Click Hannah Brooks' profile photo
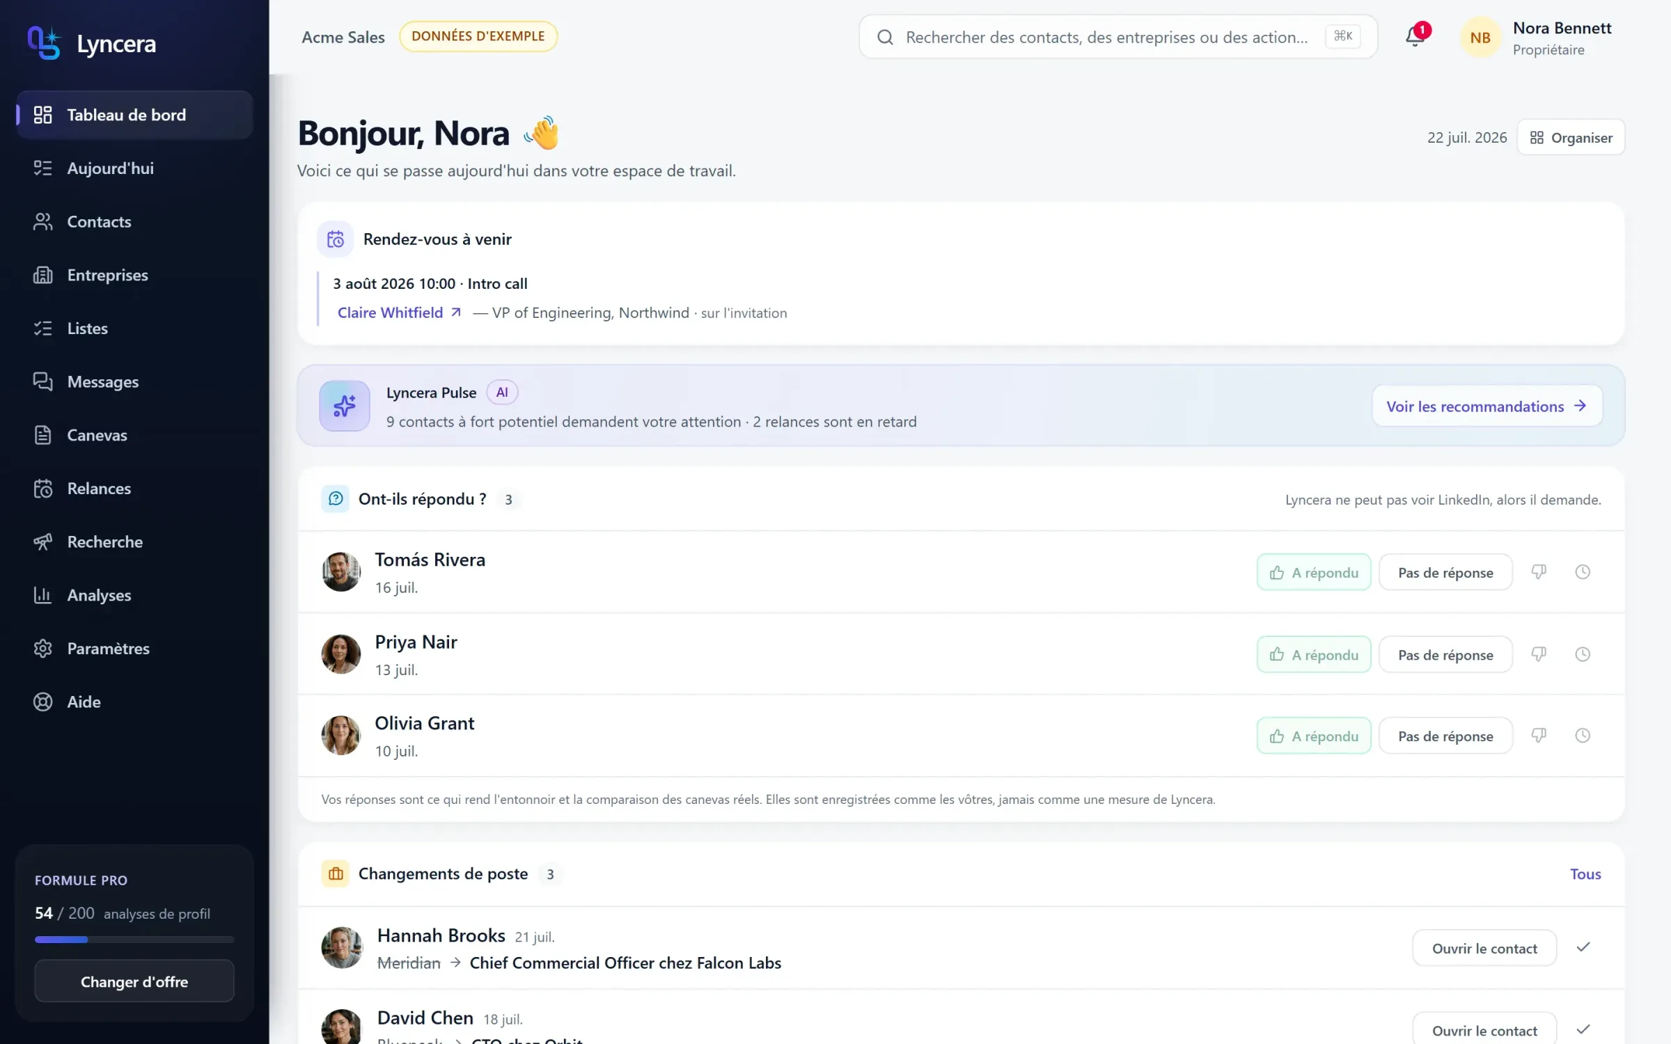Screen dimensions: 1671x1044 [342, 947]
